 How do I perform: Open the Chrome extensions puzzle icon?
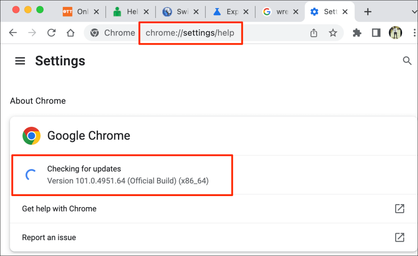357,33
